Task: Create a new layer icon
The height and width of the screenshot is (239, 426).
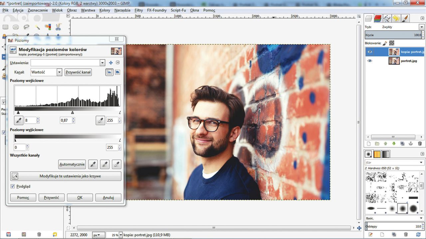Action: coord(369,144)
